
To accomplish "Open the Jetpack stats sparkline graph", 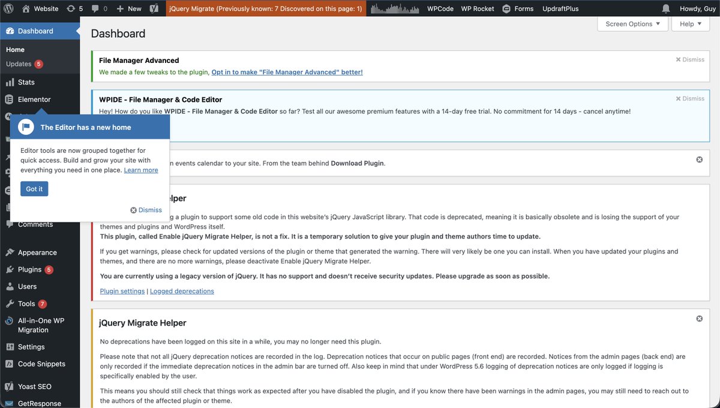I will (394, 8).
